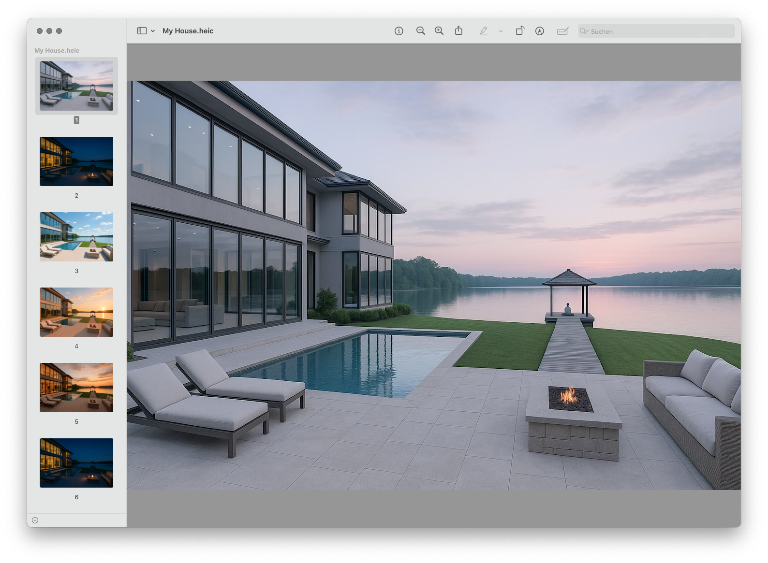Select thumbnail page 4 sunset view
Screen dimensions: 768x563
tap(76, 312)
